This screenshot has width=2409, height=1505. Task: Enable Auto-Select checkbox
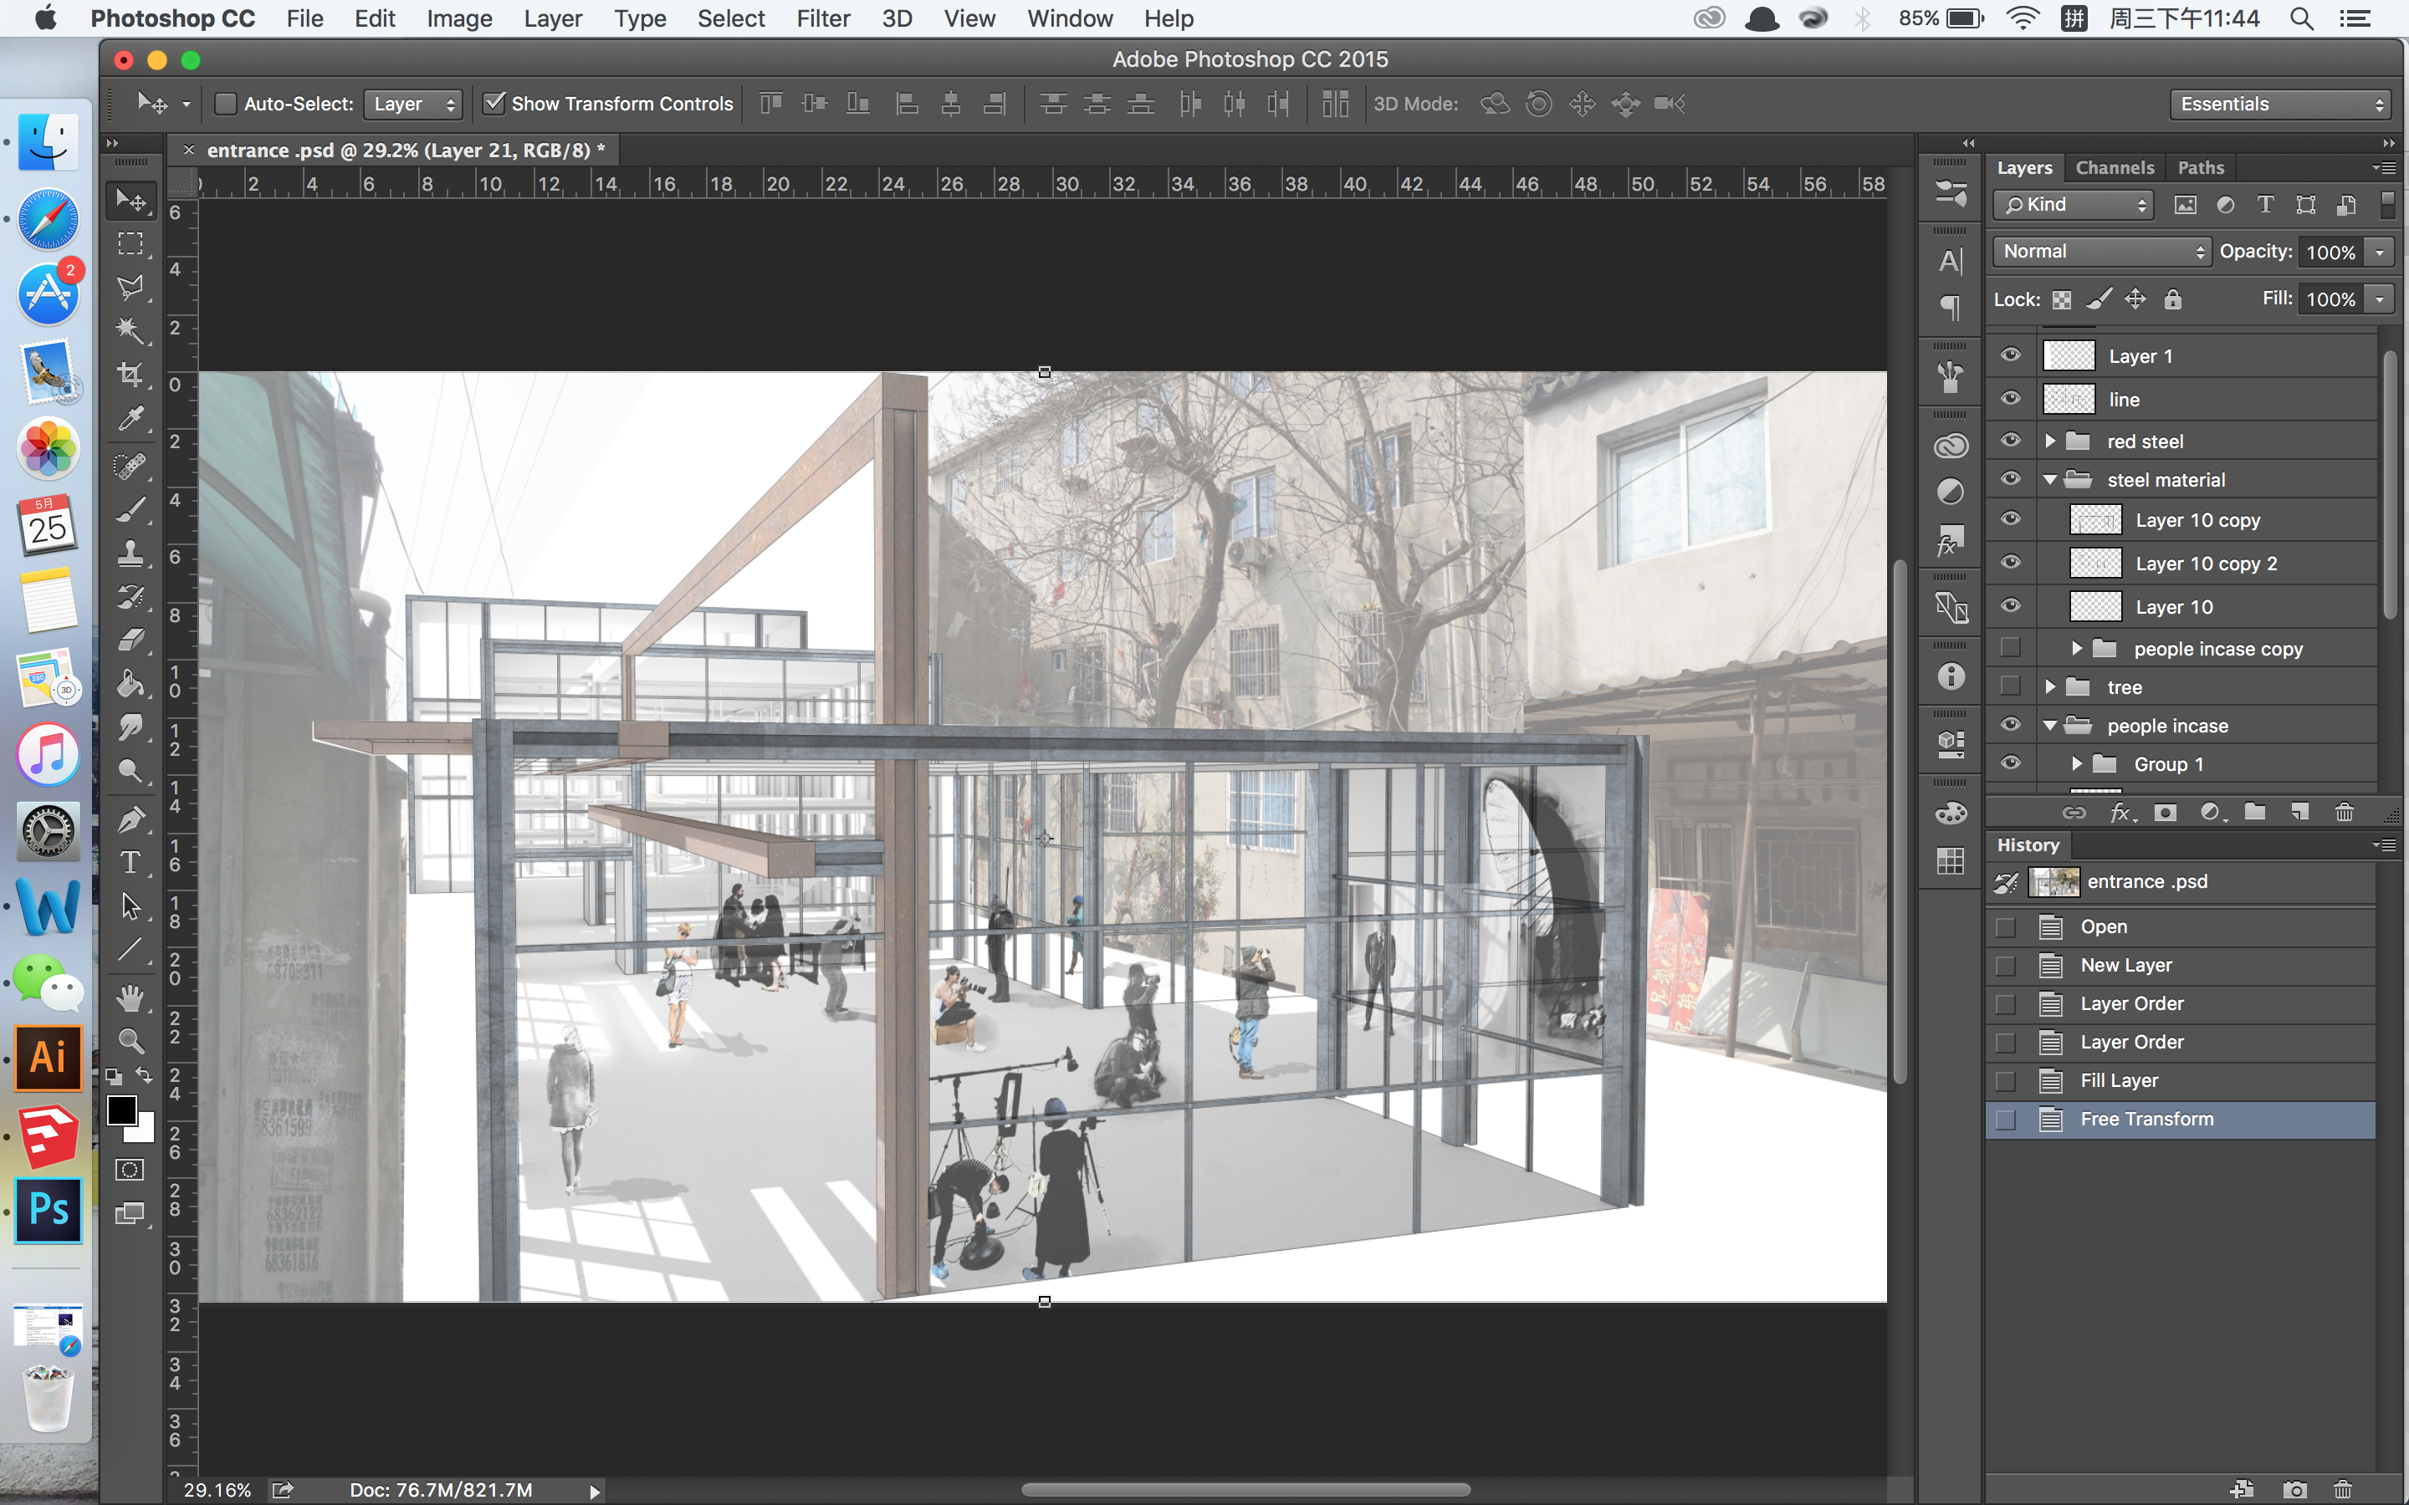coord(226,104)
